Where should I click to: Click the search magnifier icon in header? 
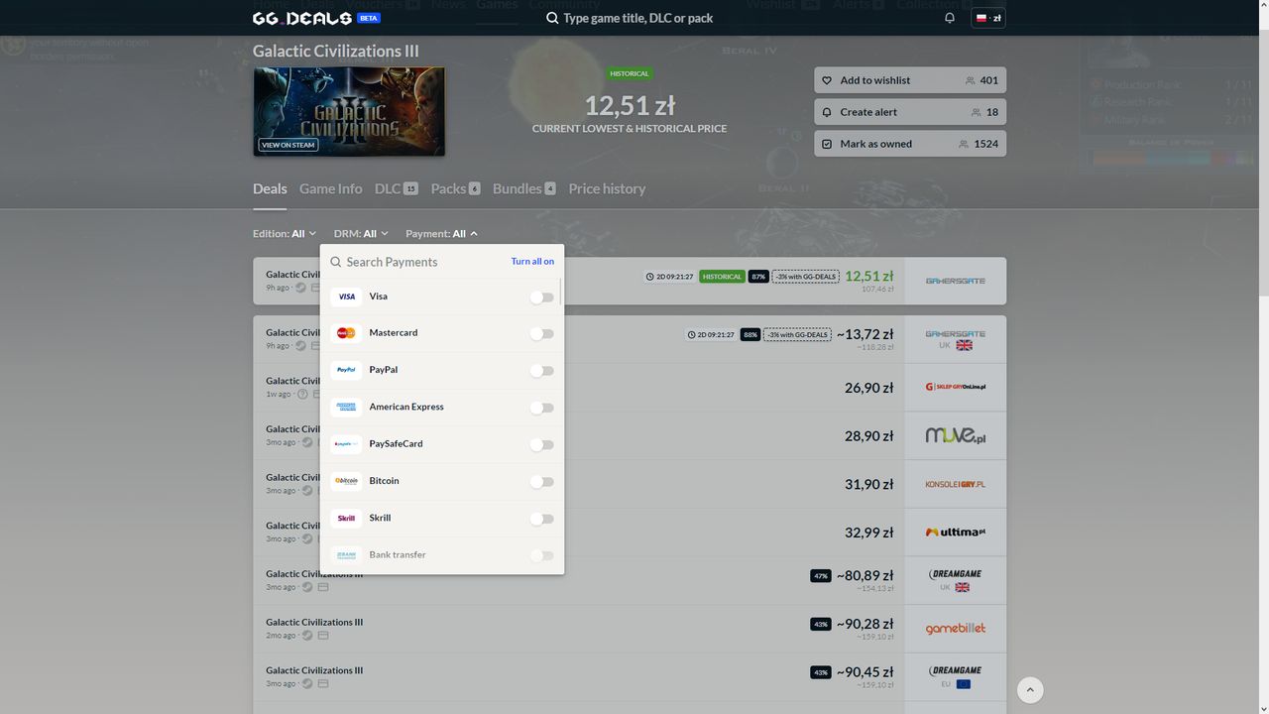pyautogui.click(x=552, y=18)
